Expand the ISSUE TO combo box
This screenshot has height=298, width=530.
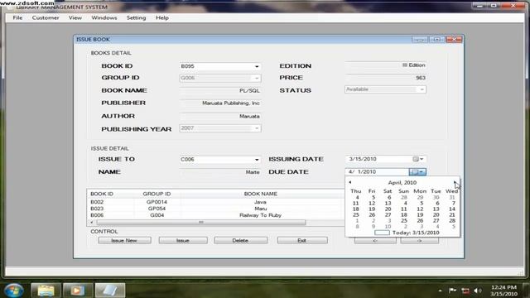[257, 160]
